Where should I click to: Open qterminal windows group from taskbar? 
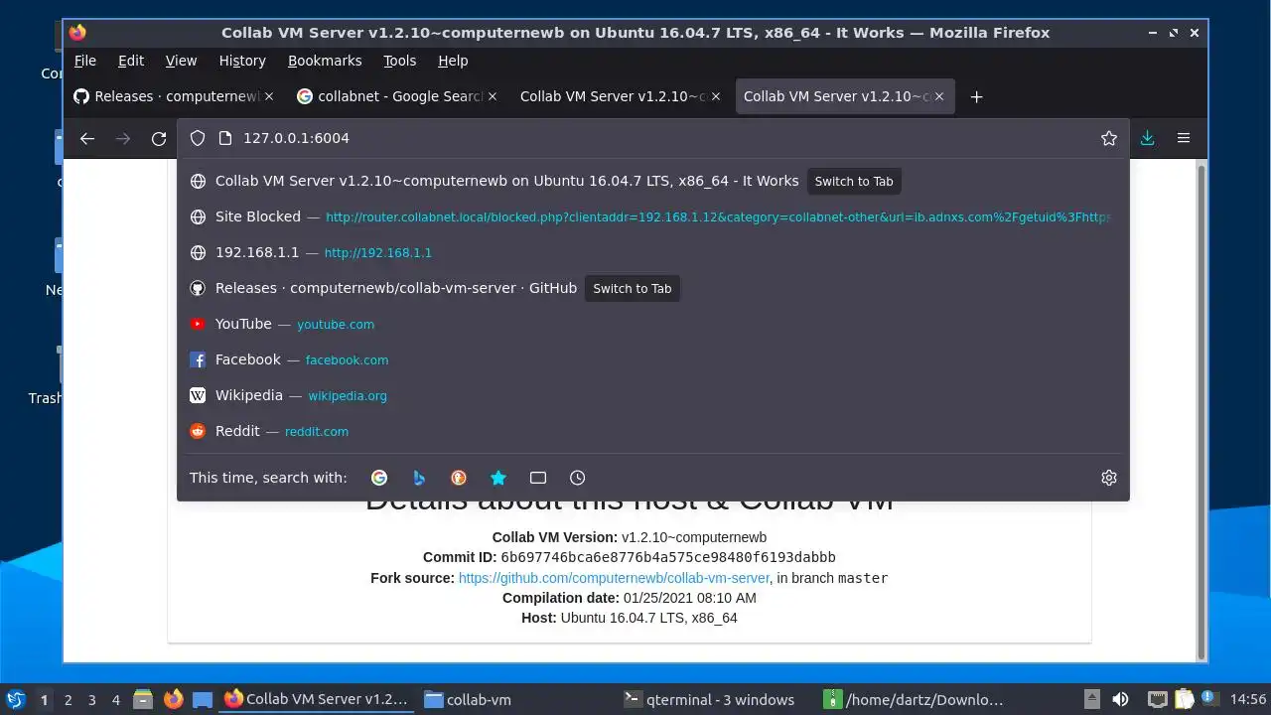(715, 700)
